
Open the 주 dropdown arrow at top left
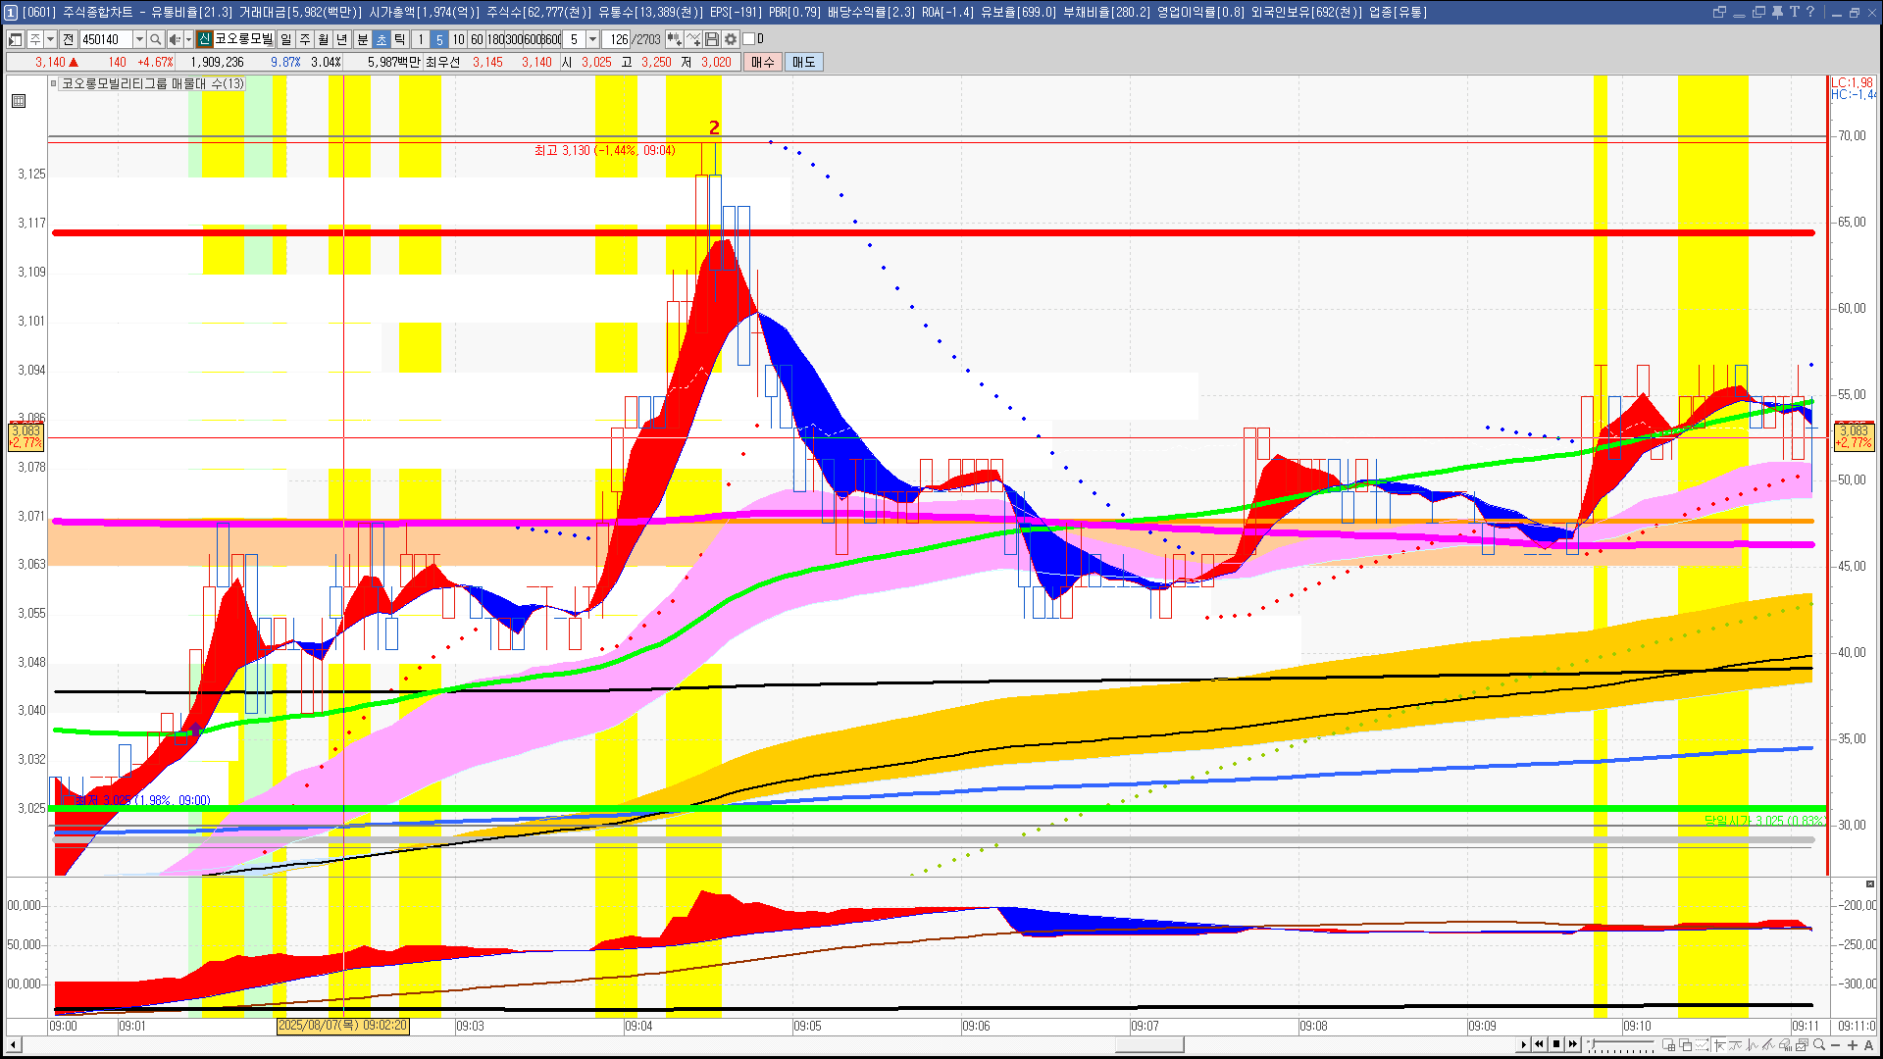point(50,39)
